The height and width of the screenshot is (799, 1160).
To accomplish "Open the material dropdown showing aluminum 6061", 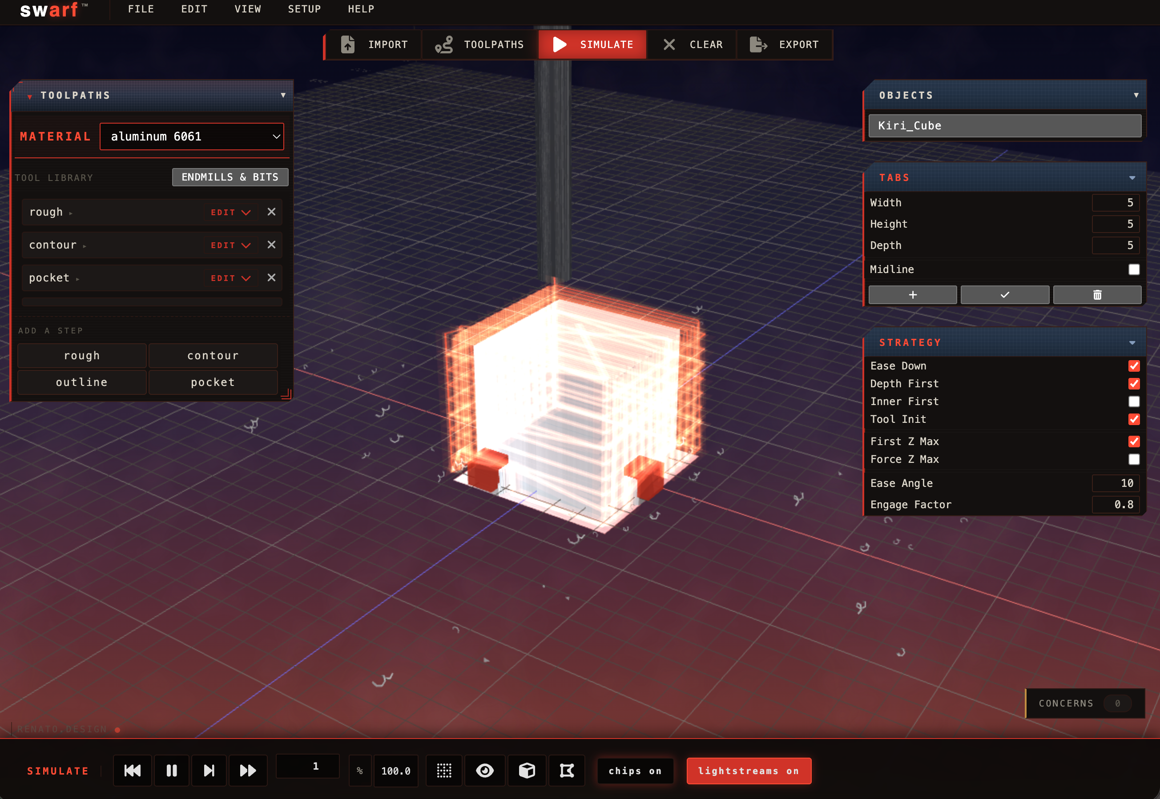I will [192, 136].
